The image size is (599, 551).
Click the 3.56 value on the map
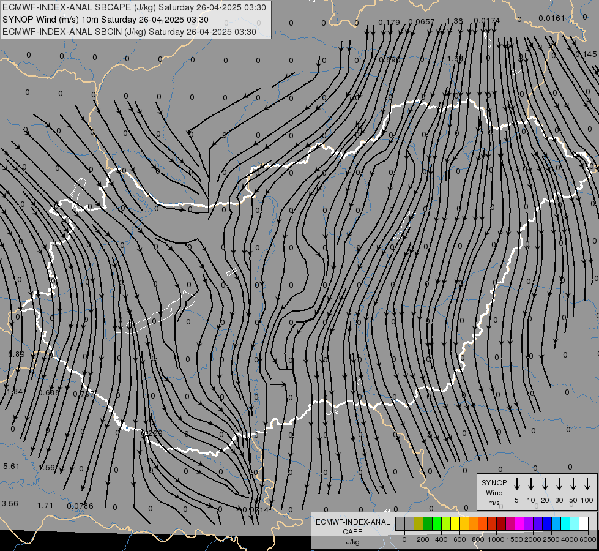10,504
